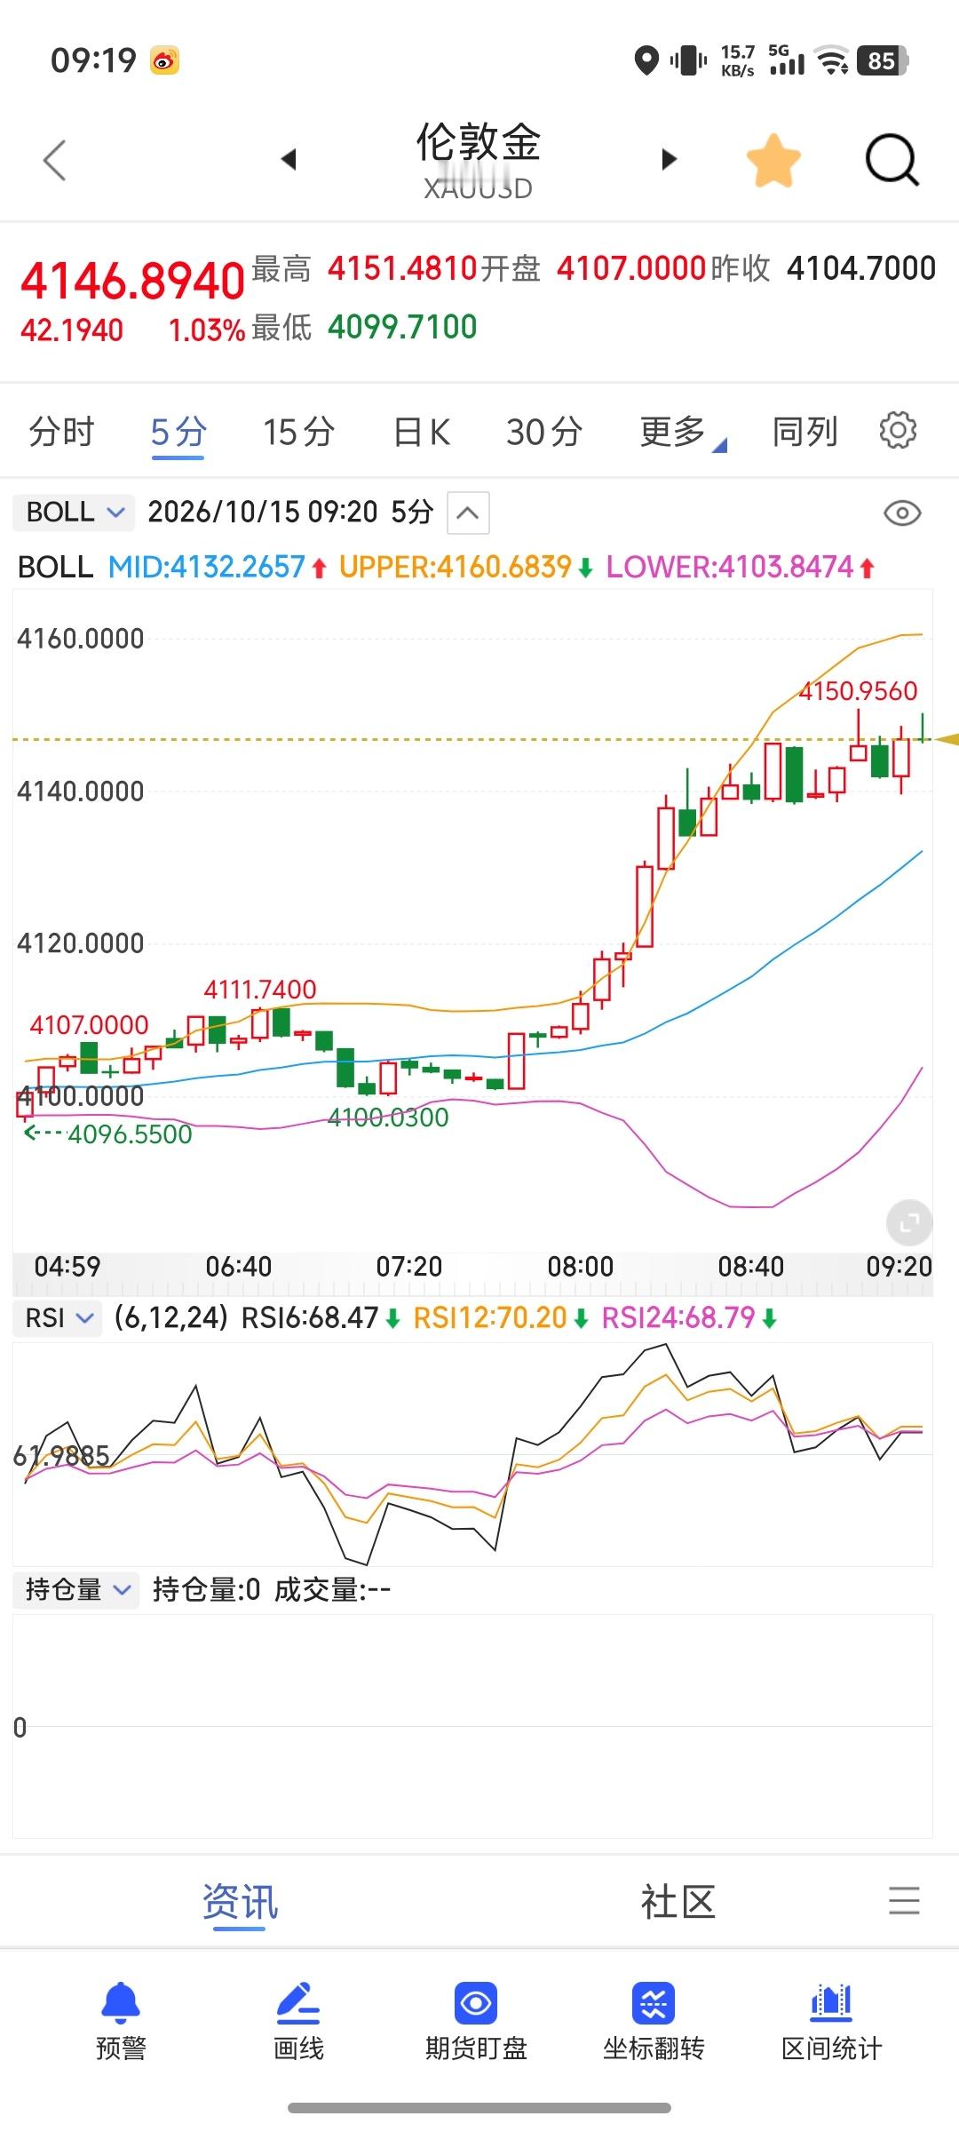Viewport: 959px width, 2132px height.
Task: Tap the 4100.0300 chart label
Action: (x=388, y=1118)
